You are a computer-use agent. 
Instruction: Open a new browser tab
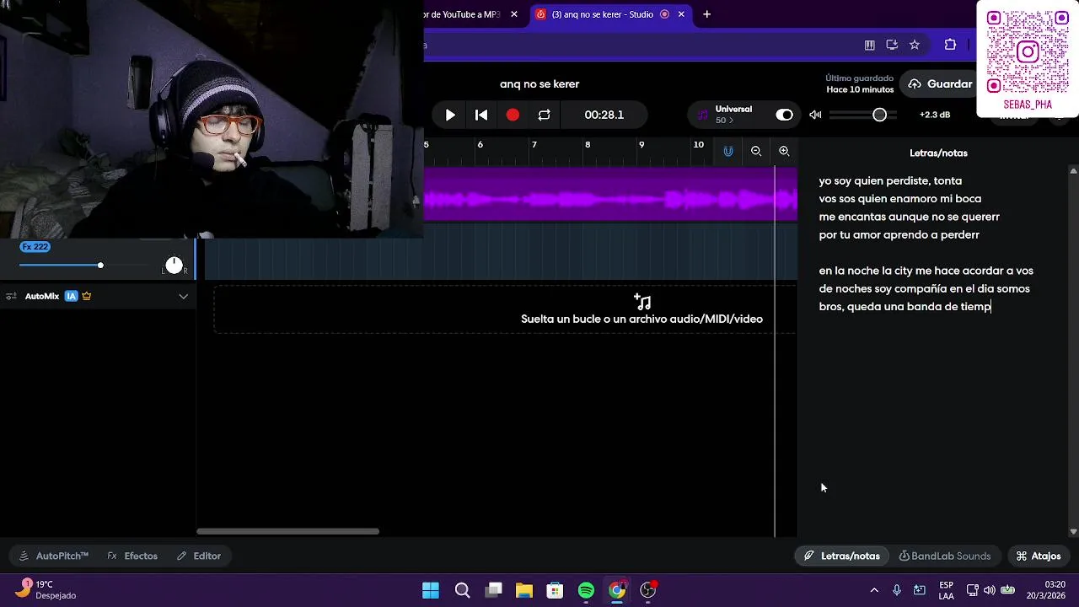(x=706, y=14)
